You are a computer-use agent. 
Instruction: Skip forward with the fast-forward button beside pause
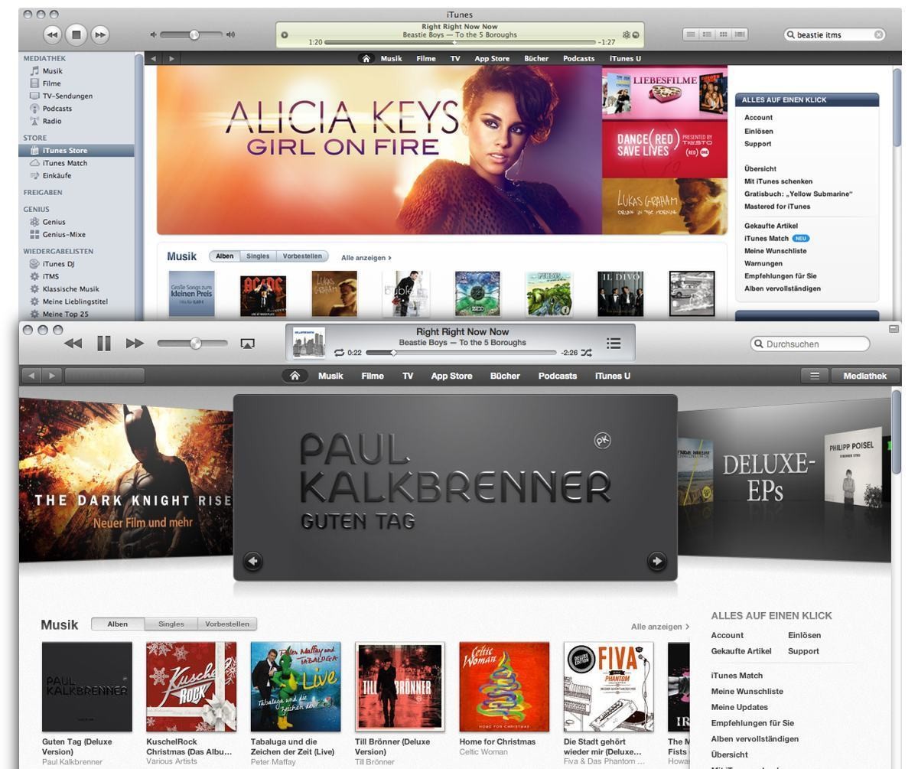click(135, 344)
